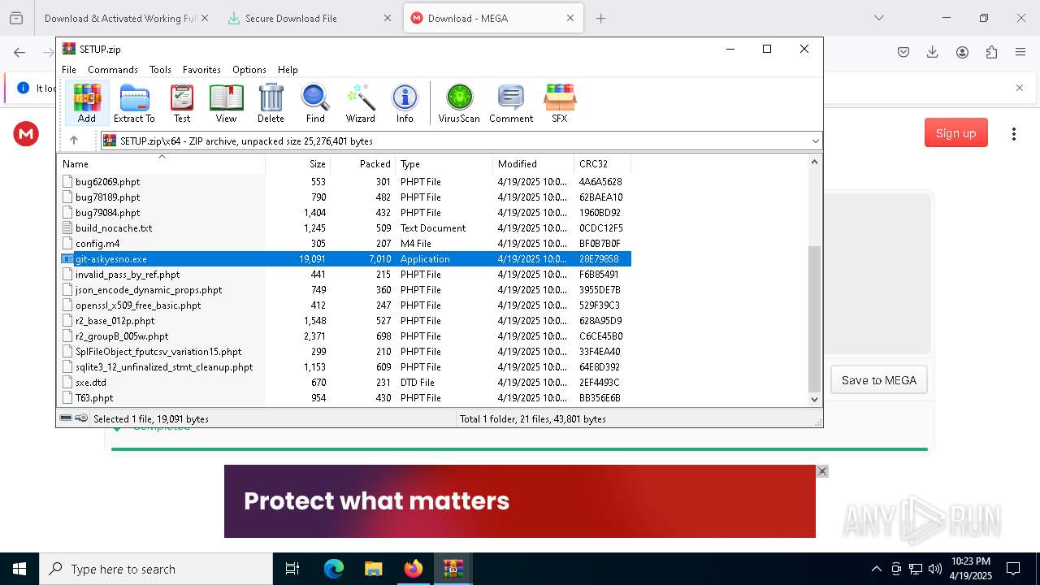The width and height of the screenshot is (1040, 585).
Task: Open the Commands menu
Action: point(113,70)
